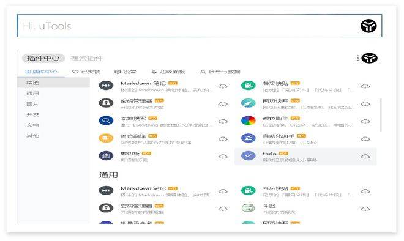Click the 插件中心 pill button

43,58
